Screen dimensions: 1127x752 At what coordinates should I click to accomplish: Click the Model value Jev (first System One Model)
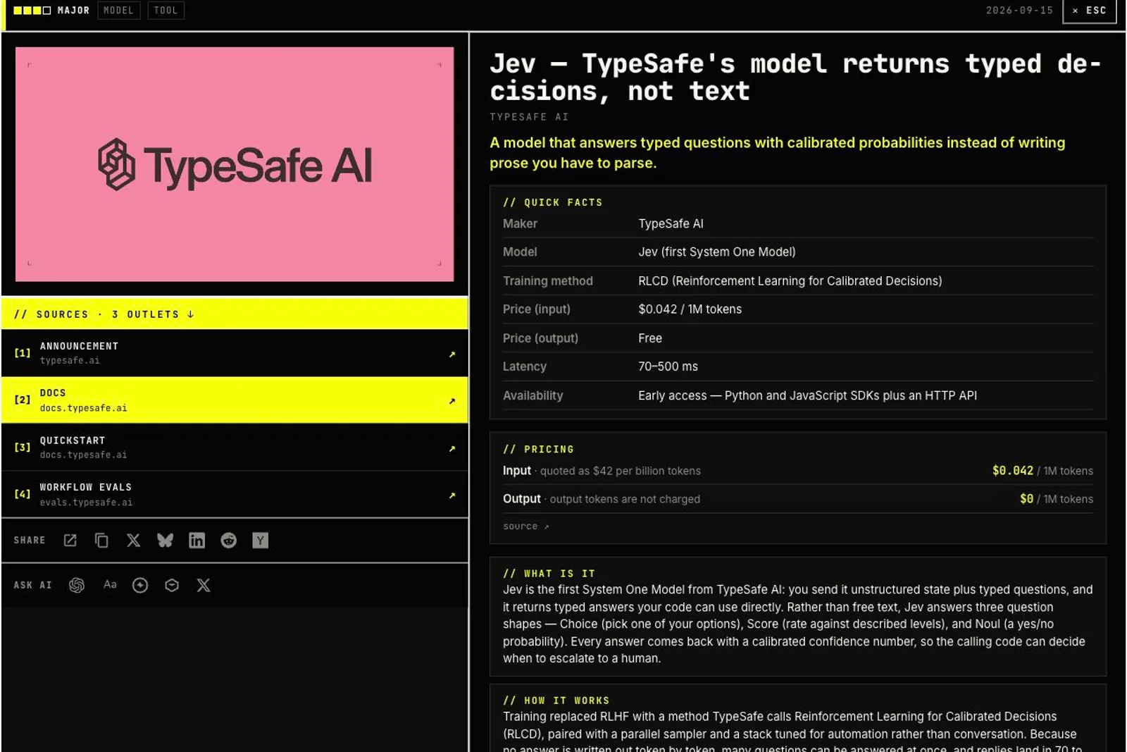point(716,252)
